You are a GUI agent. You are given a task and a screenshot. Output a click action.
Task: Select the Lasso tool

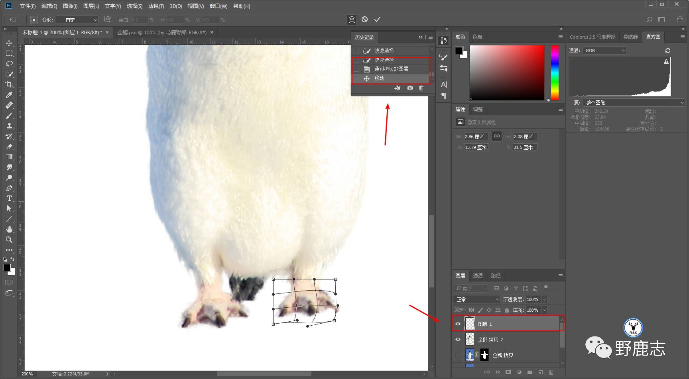tap(9, 64)
